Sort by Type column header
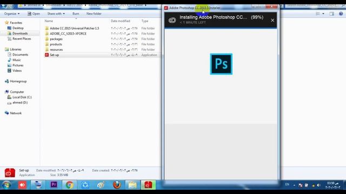The height and width of the screenshot is (194, 346). (145, 21)
